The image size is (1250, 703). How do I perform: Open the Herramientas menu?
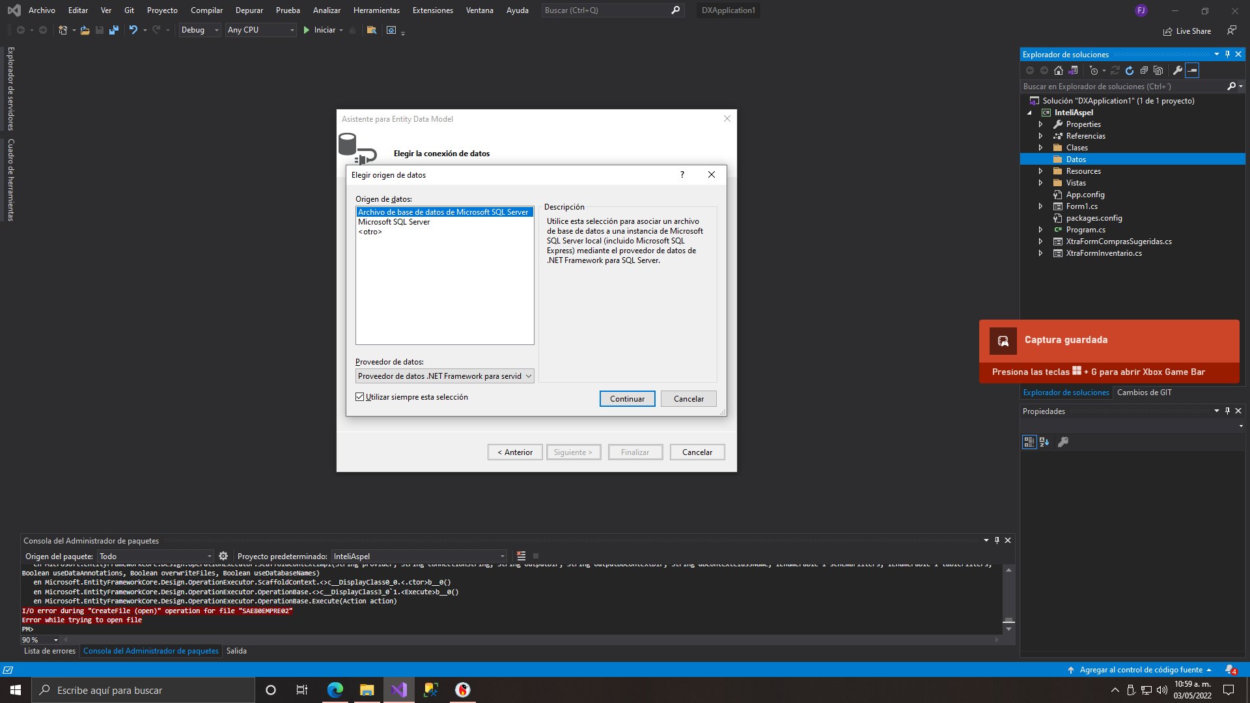(x=376, y=10)
